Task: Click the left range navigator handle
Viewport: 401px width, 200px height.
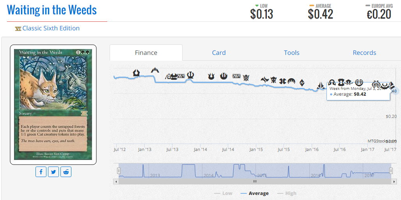Action: coord(119,171)
